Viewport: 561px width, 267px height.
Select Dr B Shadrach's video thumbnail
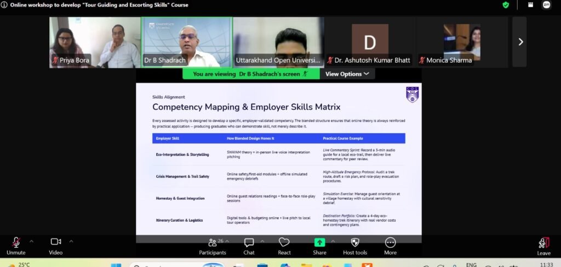[187, 42]
